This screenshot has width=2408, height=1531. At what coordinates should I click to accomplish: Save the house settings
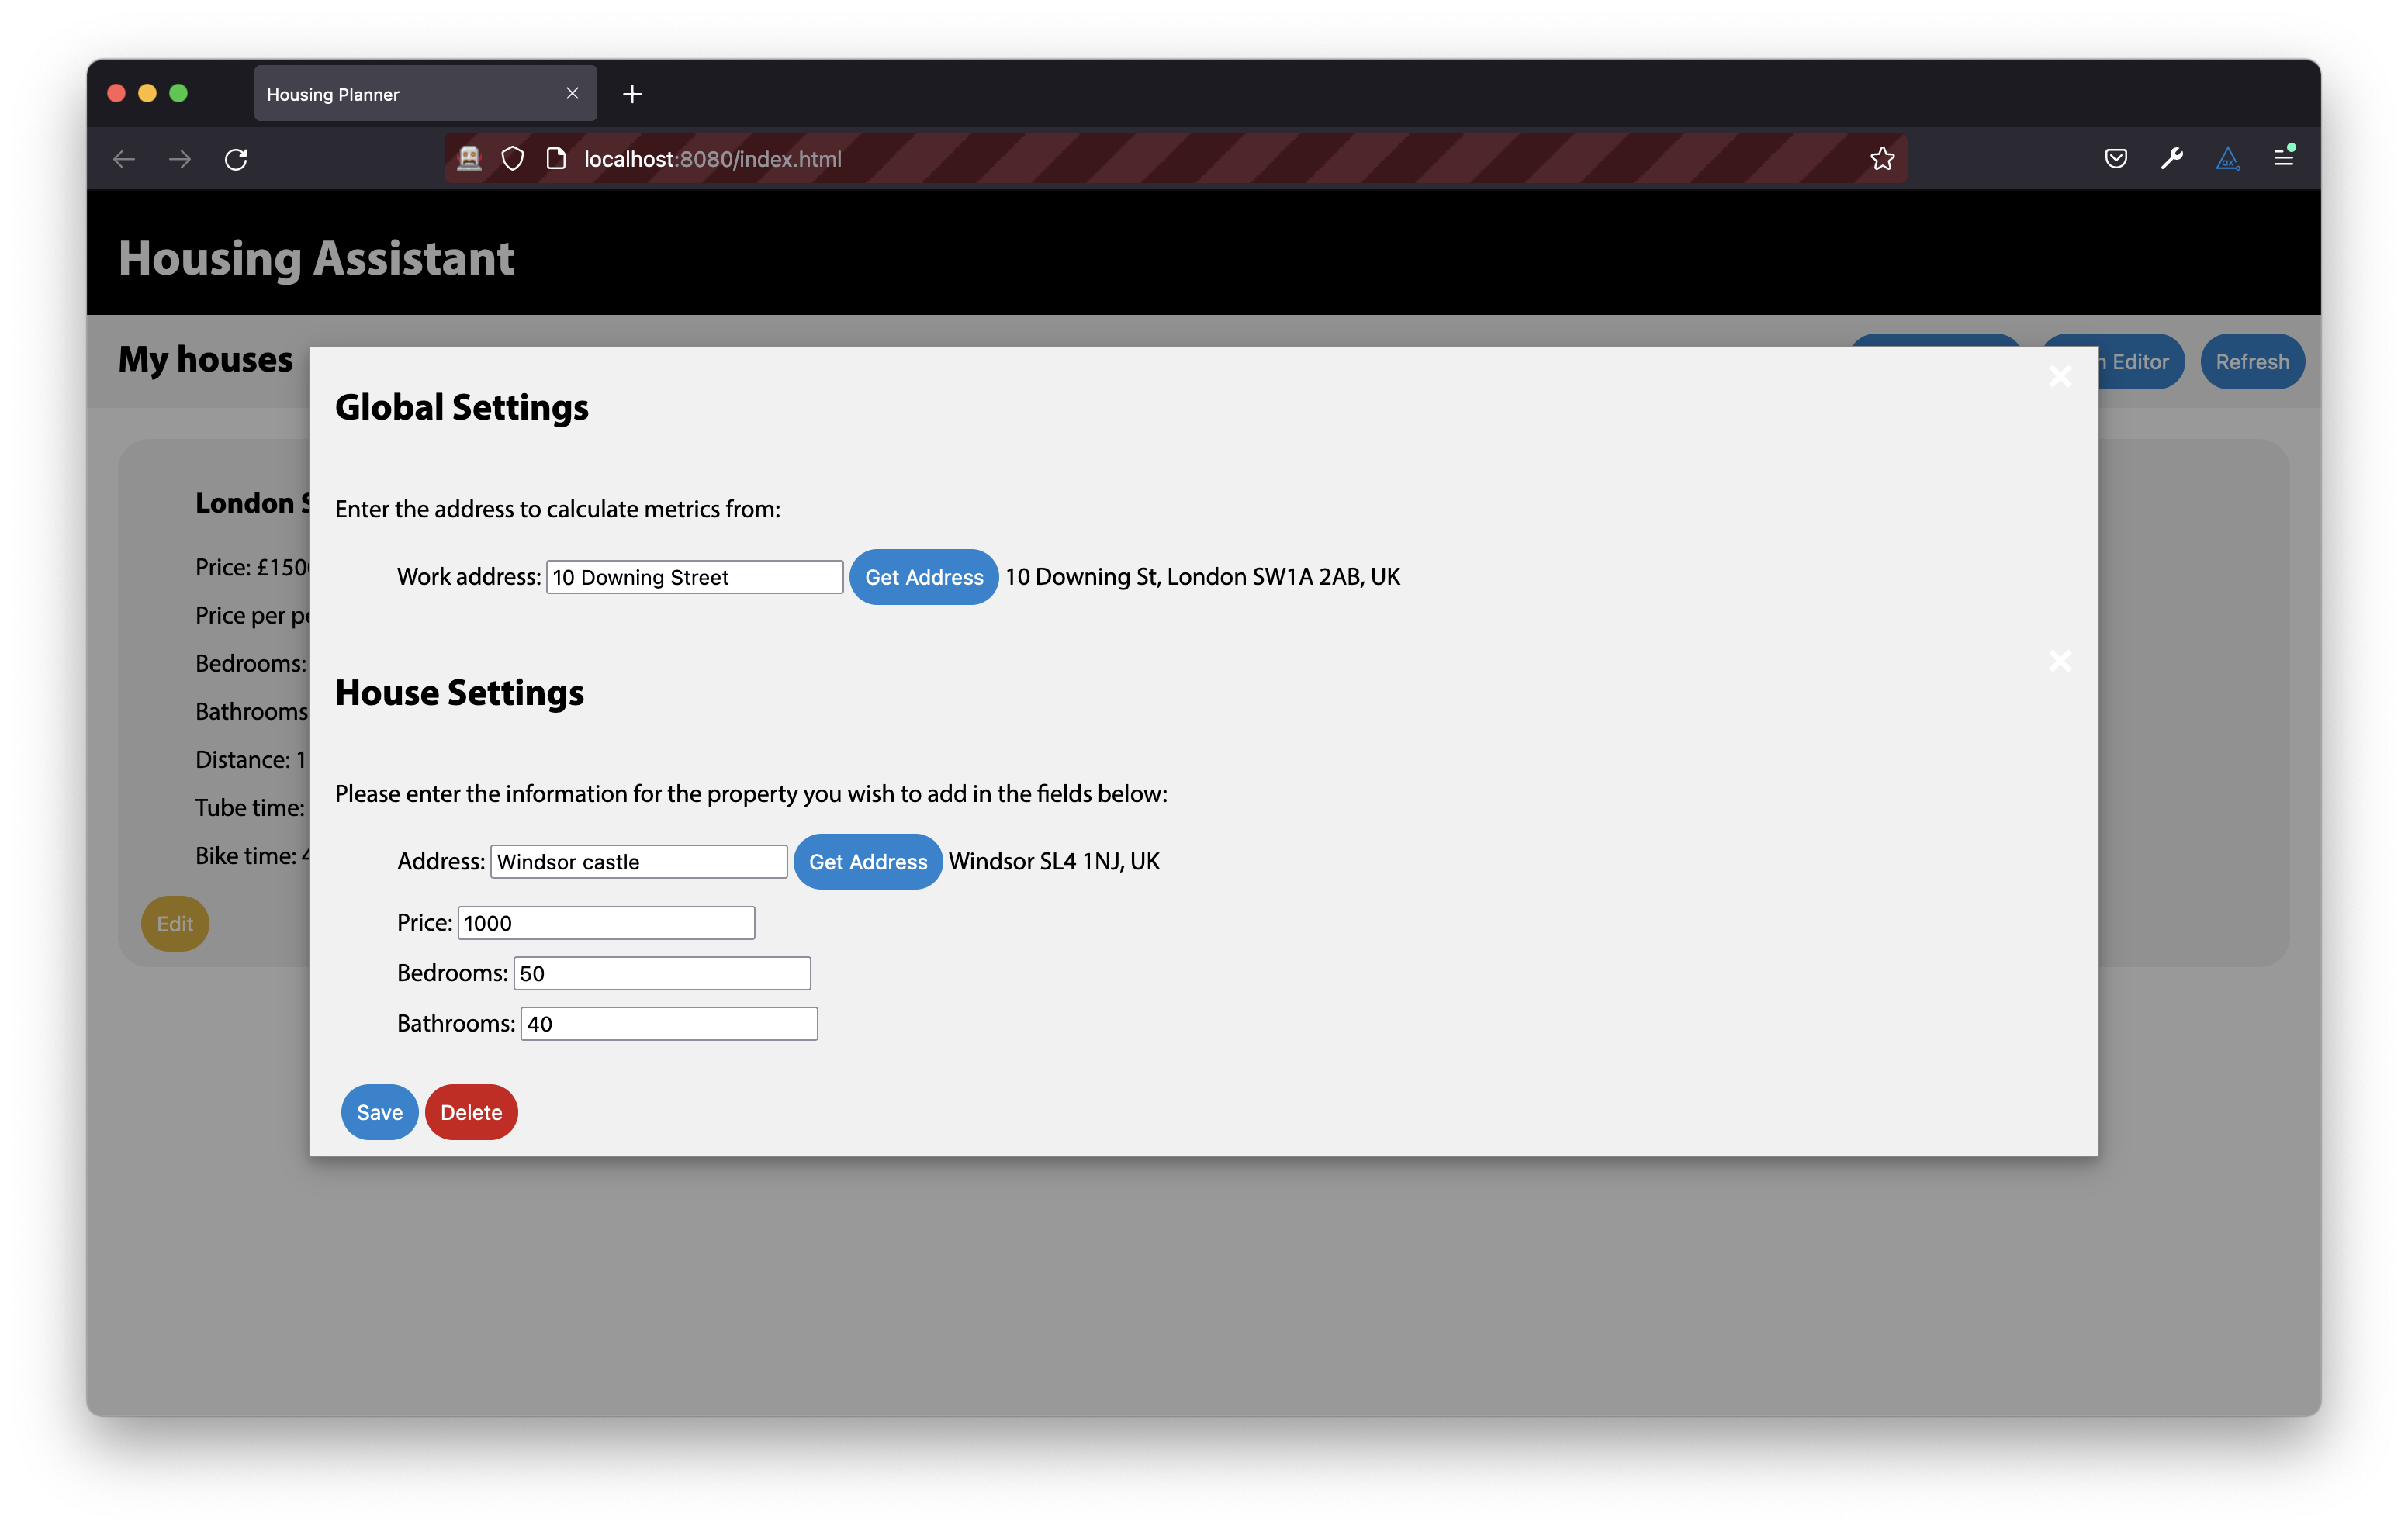pos(380,1112)
